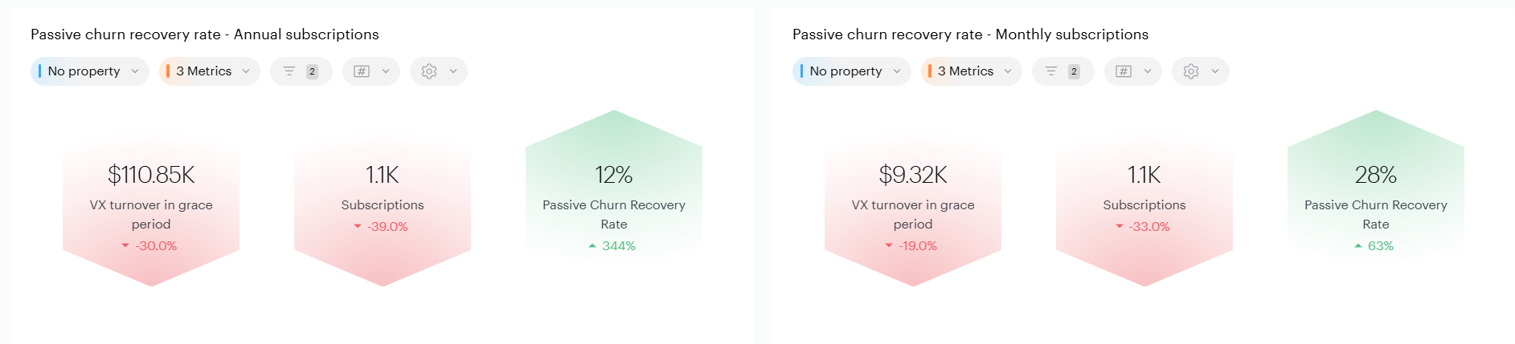This screenshot has width=1515, height=344.
Task: Click the settings gear in Annual panel
Action: click(429, 71)
